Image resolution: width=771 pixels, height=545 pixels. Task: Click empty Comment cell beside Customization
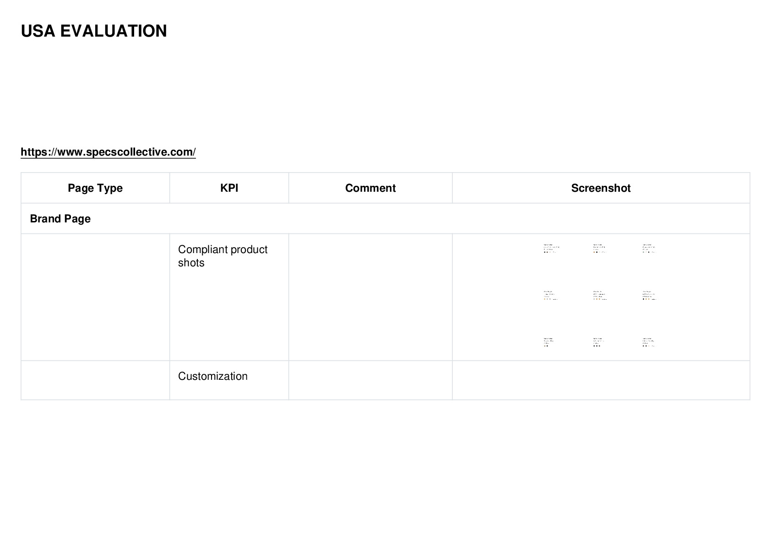(370, 380)
